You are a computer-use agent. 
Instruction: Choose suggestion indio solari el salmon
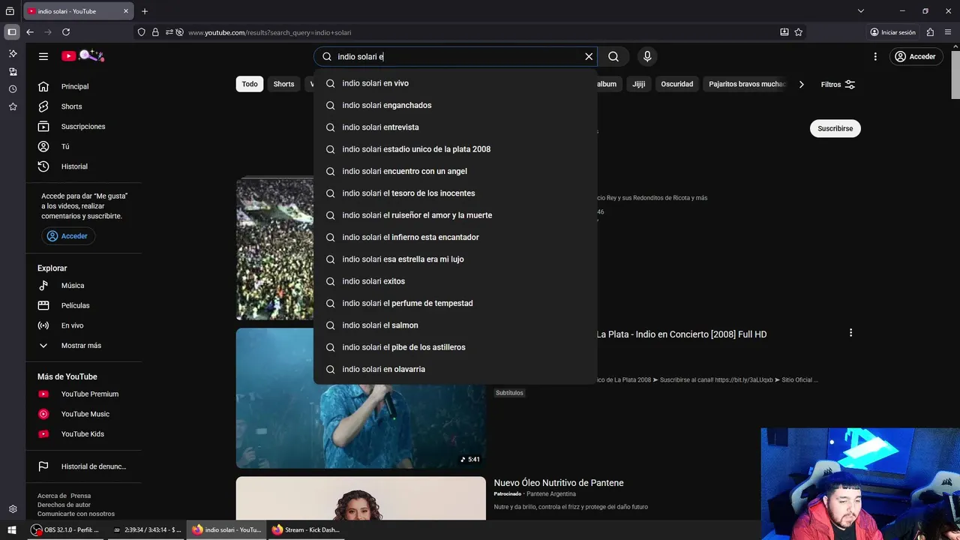[x=455, y=325]
